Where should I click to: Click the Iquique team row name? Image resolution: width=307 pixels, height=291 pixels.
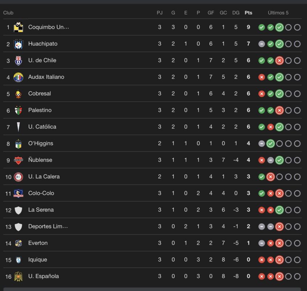point(37,260)
